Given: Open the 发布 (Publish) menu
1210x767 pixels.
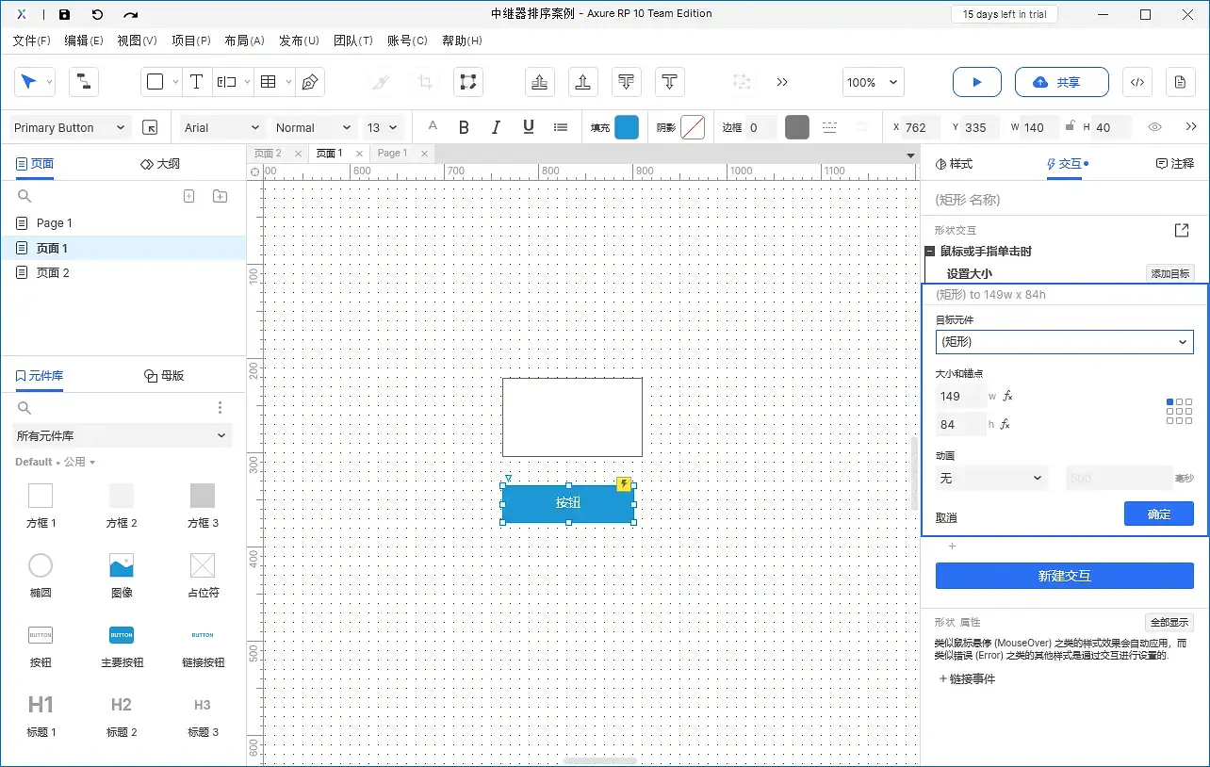Looking at the screenshot, I should click(x=299, y=41).
